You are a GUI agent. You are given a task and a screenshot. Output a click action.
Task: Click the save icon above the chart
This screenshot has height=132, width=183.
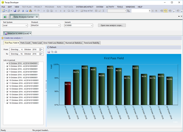pos(49,52)
